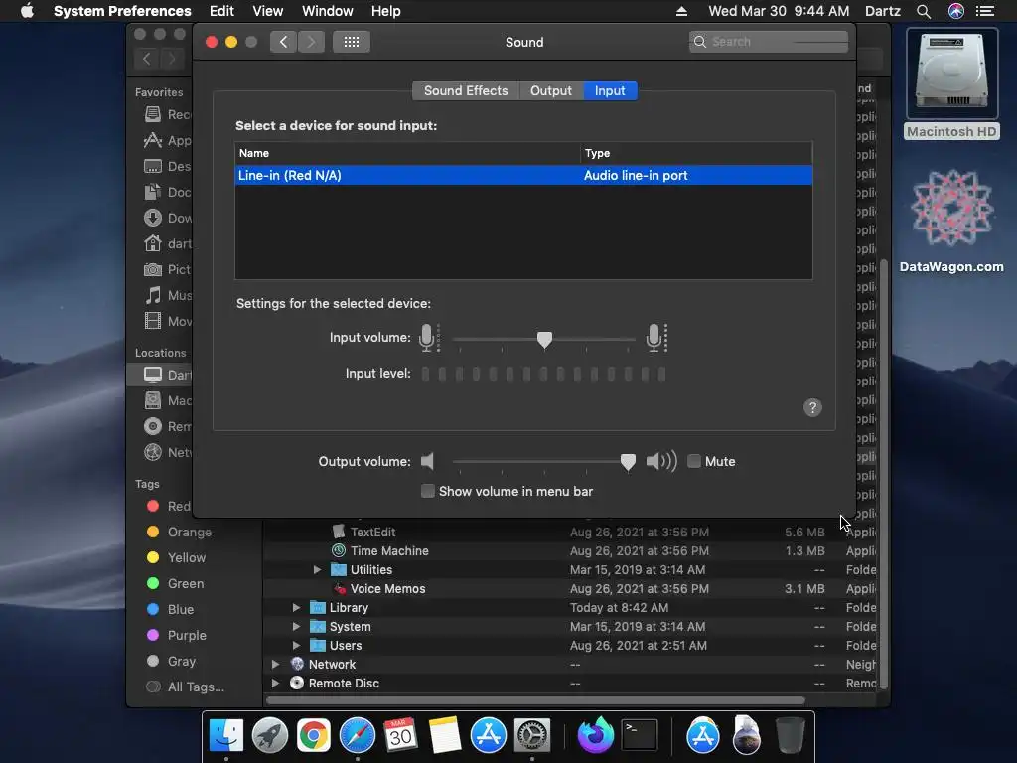The height and width of the screenshot is (763, 1017).
Task: Open Google Chrome from the Dock
Action: click(313, 735)
